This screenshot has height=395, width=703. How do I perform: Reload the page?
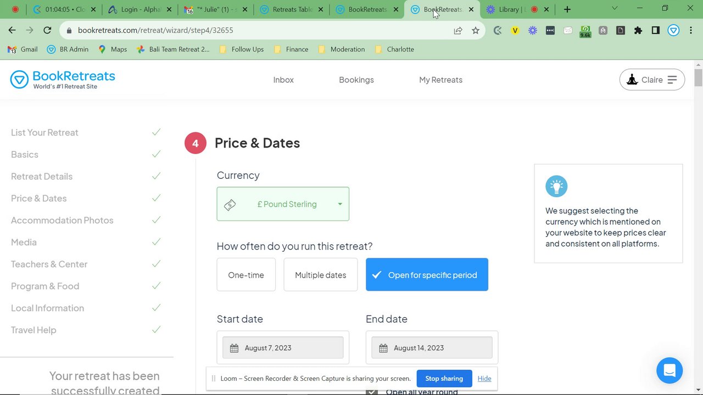[47, 31]
